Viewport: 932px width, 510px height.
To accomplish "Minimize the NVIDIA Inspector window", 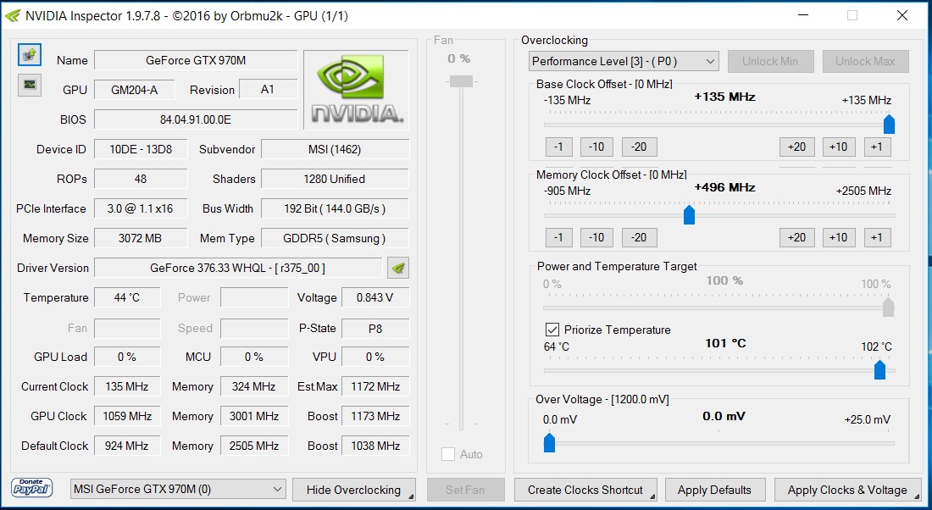I will pyautogui.click(x=802, y=15).
